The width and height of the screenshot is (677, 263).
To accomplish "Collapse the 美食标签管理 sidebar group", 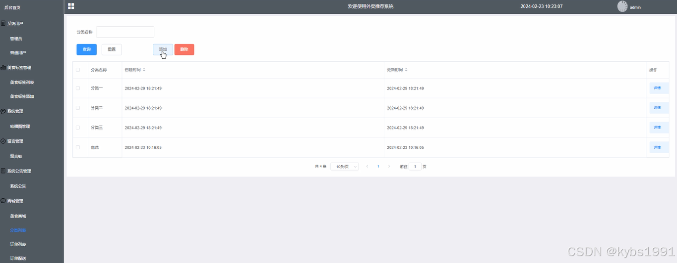I will tap(32, 67).
